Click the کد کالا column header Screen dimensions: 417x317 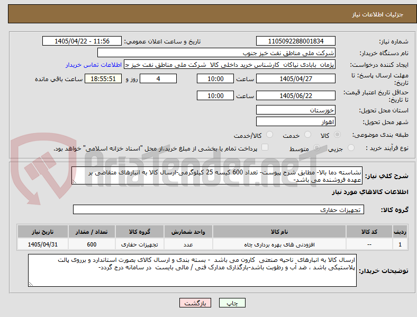tap(369, 232)
